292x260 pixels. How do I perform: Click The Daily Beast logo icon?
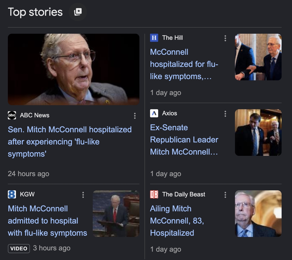(x=154, y=194)
